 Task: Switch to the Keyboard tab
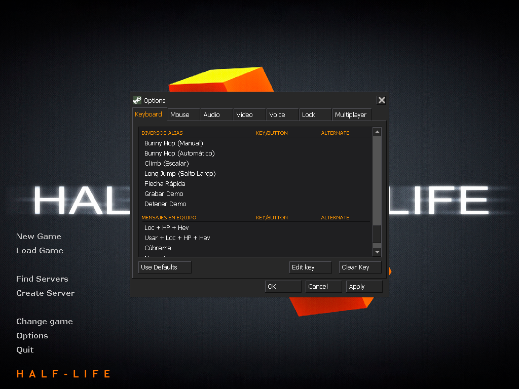tap(150, 114)
